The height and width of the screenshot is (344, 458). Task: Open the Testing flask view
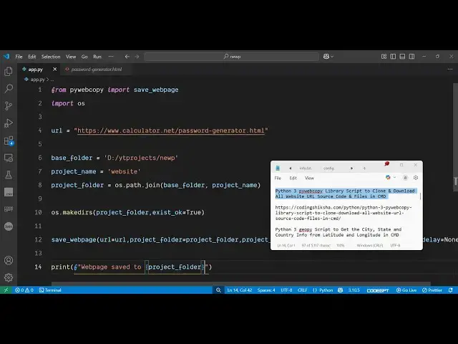[9, 175]
